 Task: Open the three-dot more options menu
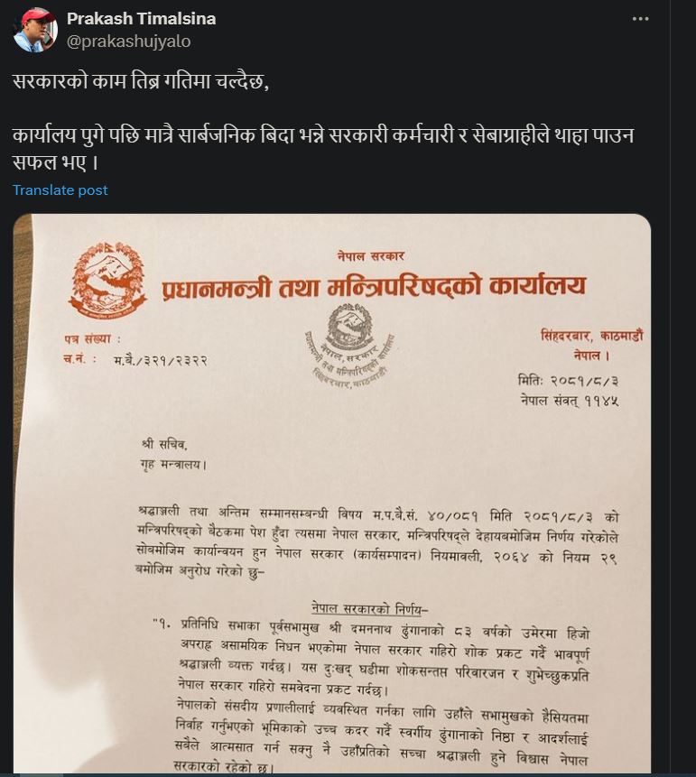click(640, 19)
